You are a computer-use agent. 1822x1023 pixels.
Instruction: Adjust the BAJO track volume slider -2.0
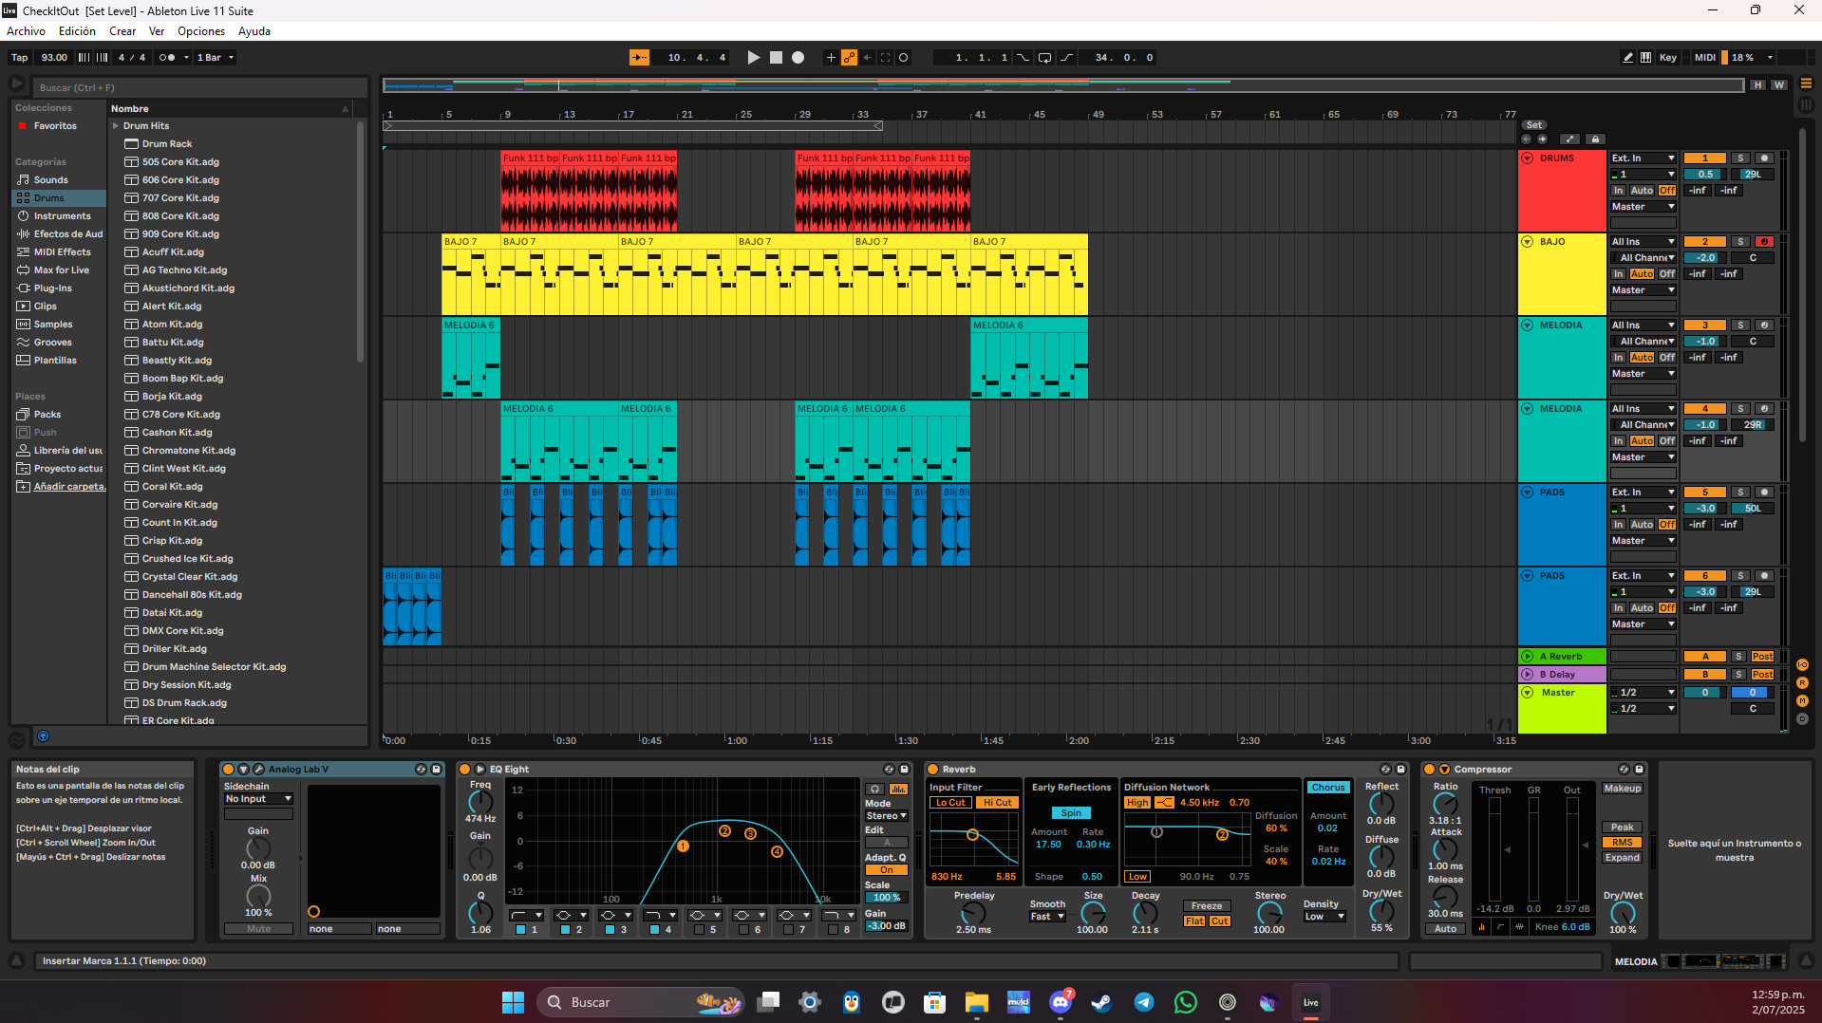1704,258
